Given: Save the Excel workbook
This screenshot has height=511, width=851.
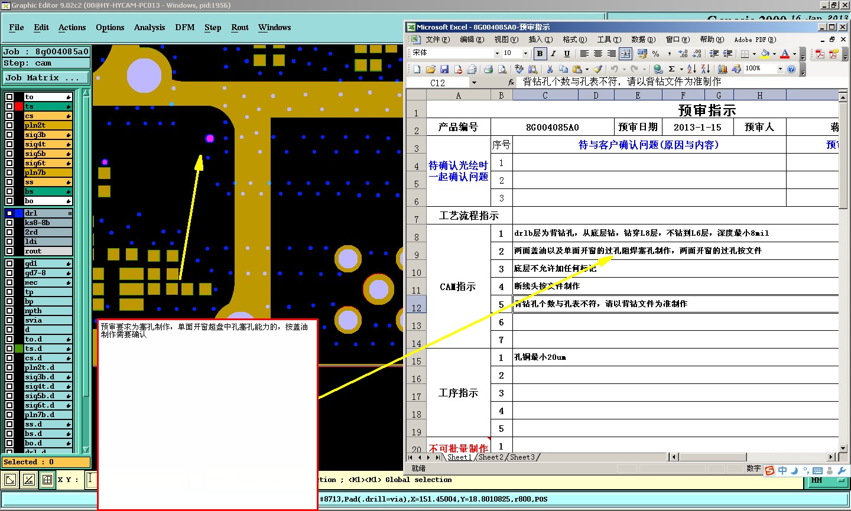Looking at the screenshot, I should pos(444,69).
